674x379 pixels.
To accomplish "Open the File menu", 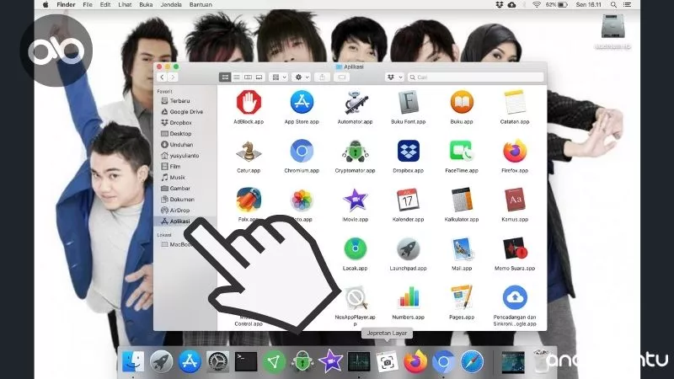I will pos(88,5).
